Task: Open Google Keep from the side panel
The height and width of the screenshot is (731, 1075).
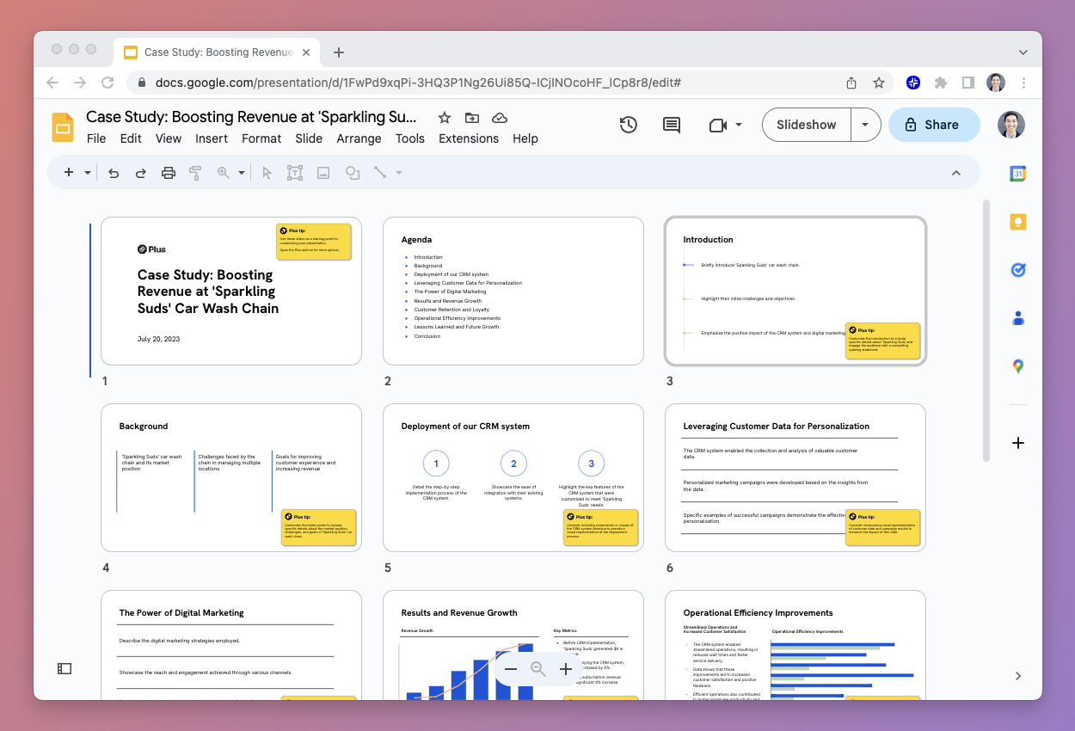Action: coord(1017,221)
